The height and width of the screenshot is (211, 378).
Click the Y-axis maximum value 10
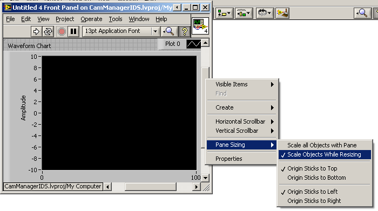[x=33, y=57]
